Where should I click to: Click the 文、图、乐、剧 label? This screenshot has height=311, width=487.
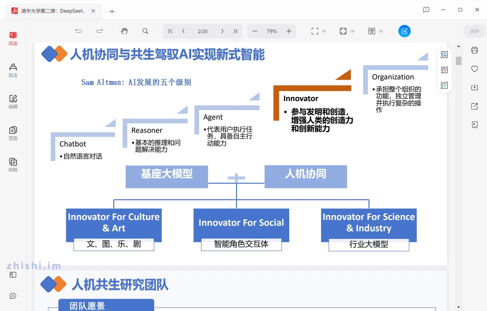coord(114,245)
